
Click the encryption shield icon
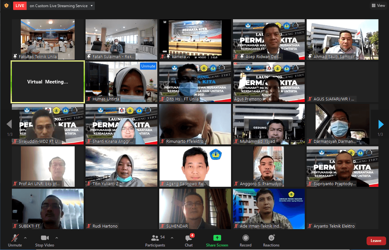(x=6, y=5)
